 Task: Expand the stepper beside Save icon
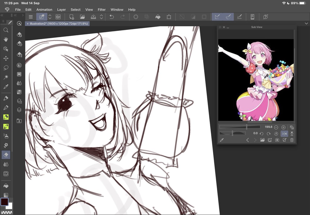pos(102,17)
